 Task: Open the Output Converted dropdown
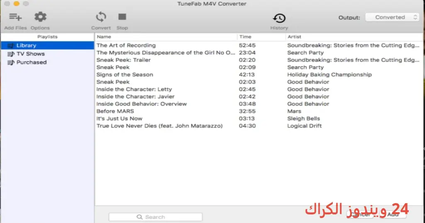coord(392,17)
